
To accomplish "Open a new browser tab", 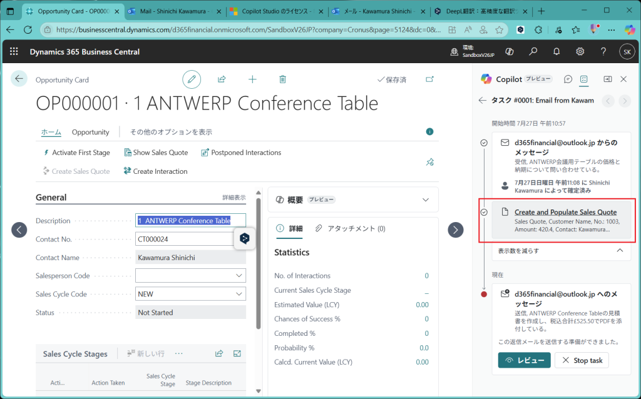I will [541, 11].
